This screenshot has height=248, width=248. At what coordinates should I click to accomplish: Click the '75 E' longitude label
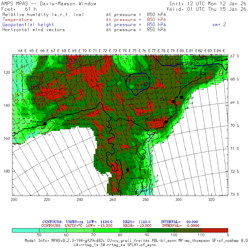[136, 51]
